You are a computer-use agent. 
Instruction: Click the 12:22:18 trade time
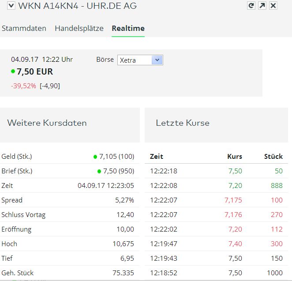pos(164,171)
